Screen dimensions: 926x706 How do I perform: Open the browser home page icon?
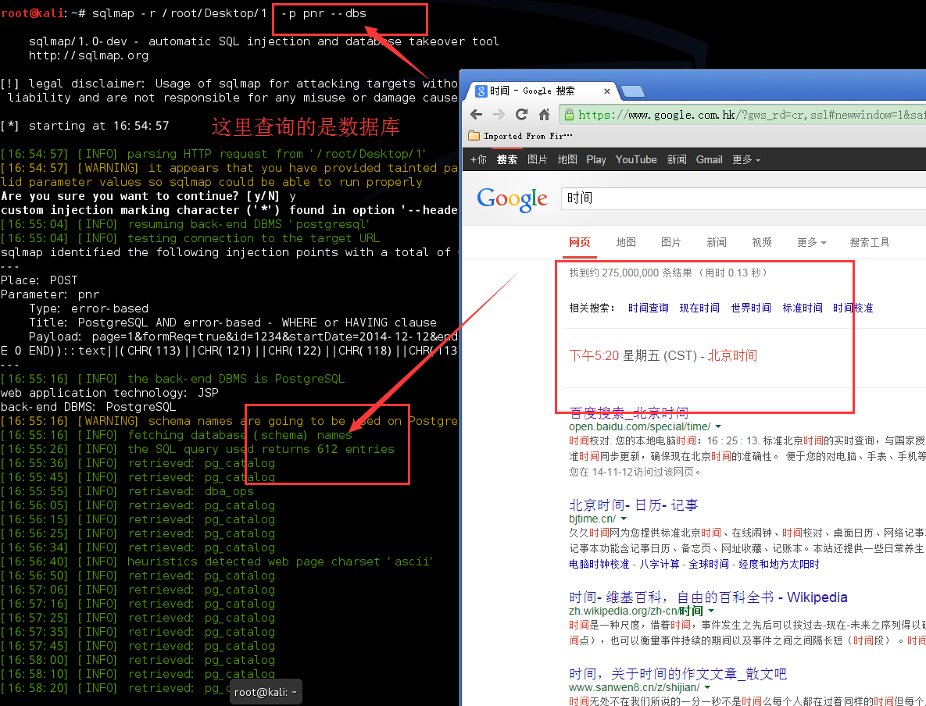tap(544, 115)
